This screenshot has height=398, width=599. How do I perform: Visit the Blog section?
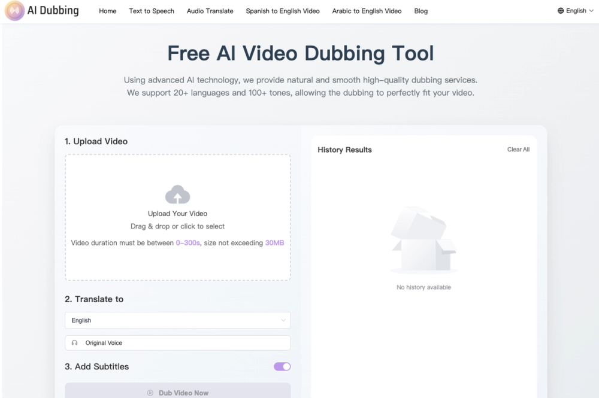[420, 11]
